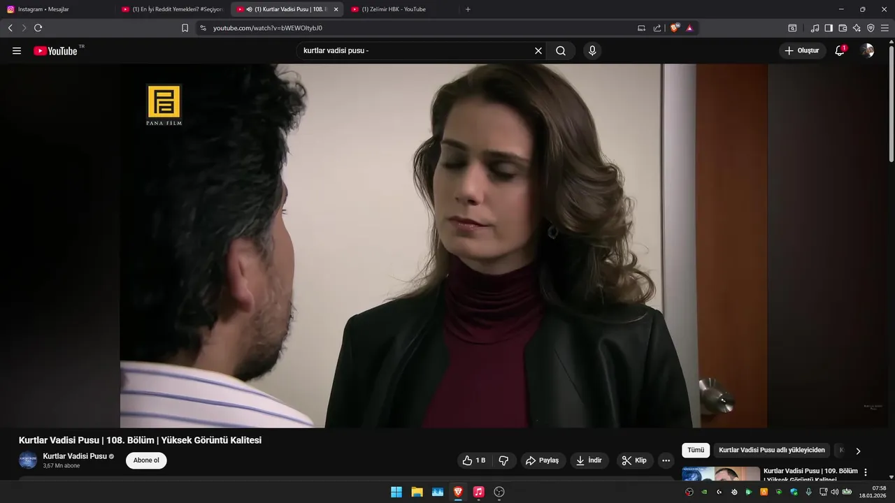Open the Music app on the taskbar
The image size is (895, 503).
pyautogui.click(x=478, y=492)
